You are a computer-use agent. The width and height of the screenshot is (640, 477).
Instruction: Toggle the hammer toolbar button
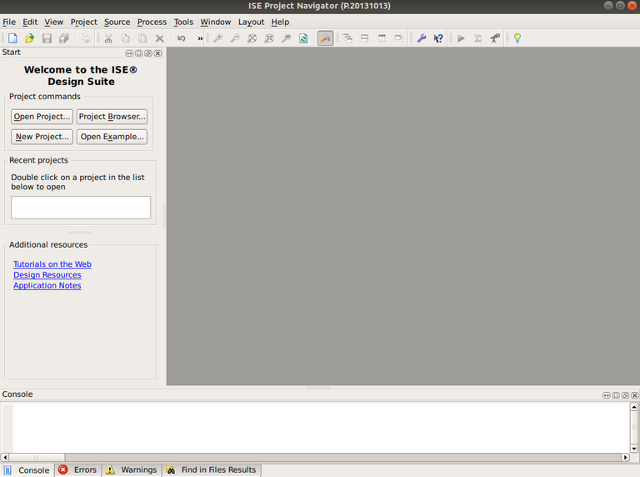pyautogui.click(x=325, y=38)
